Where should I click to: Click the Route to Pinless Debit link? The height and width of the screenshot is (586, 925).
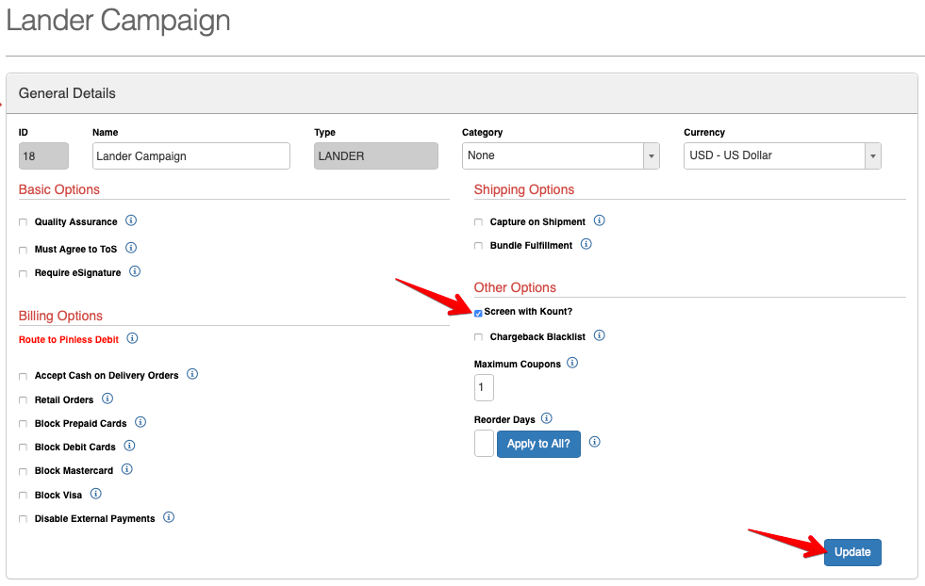pyautogui.click(x=69, y=339)
